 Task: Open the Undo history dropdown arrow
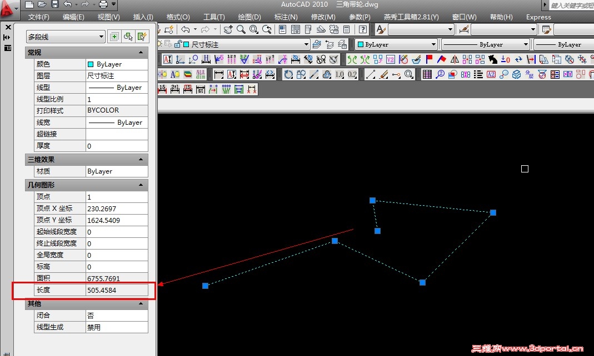[x=195, y=29]
